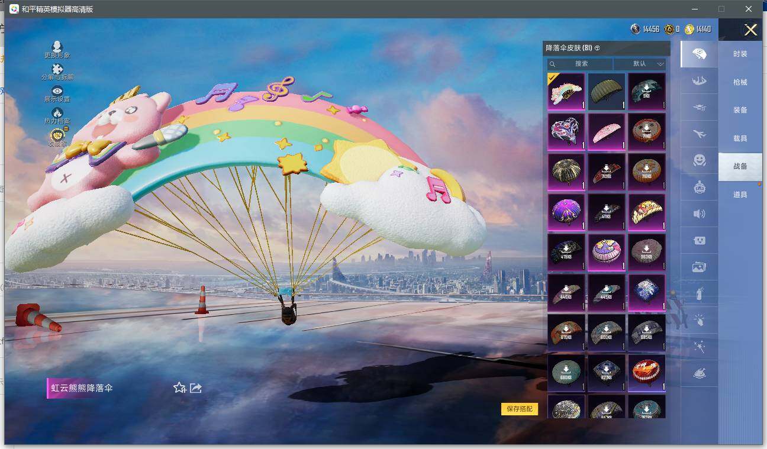This screenshot has width=767, height=449.
Task: Select the picture gallery category icon
Action: tap(699, 267)
